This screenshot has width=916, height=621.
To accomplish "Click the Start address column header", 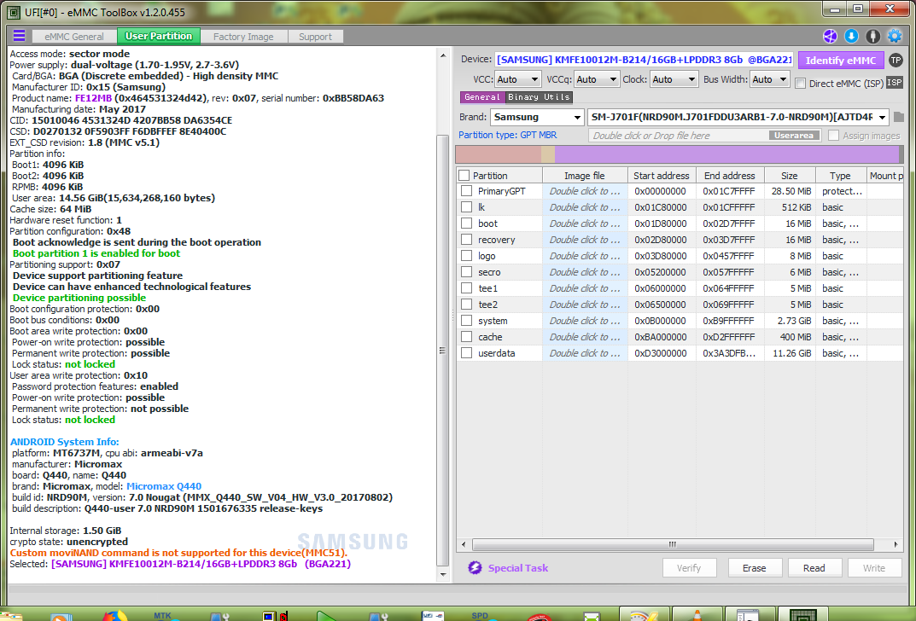I will click(662, 176).
